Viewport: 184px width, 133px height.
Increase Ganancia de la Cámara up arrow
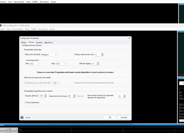[x=74, y=95]
